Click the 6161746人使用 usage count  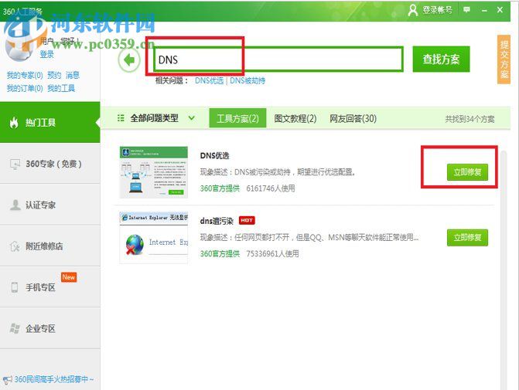coord(271,188)
